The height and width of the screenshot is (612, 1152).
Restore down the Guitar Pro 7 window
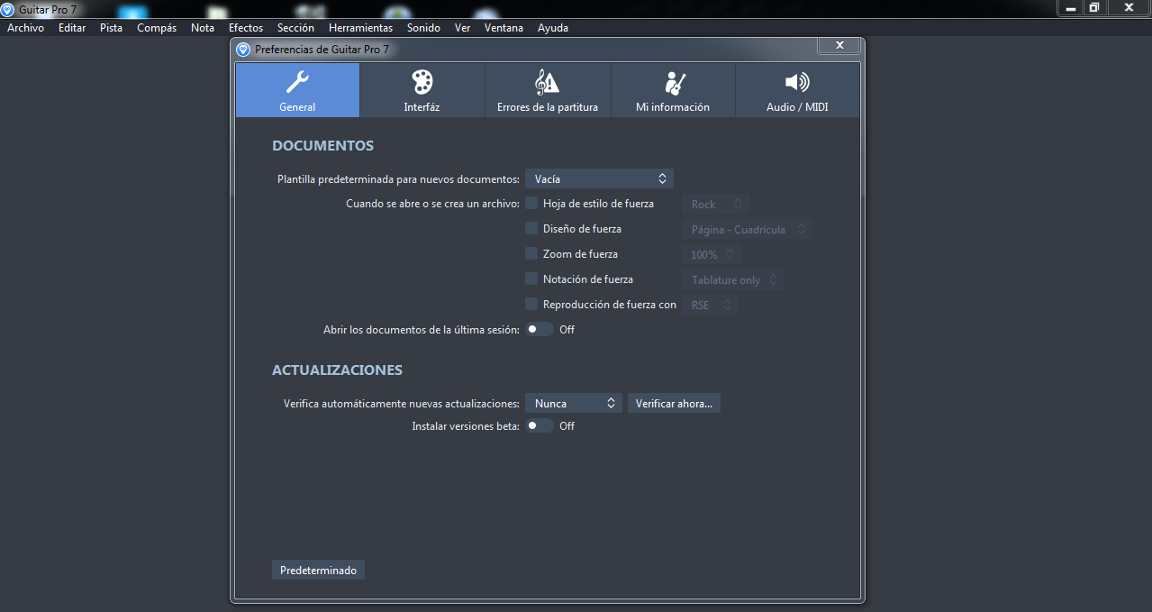tap(1094, 7)
